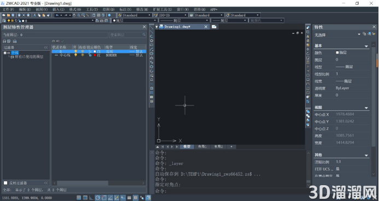Toggle lineweight display in status bar

[x=129, y=198]
